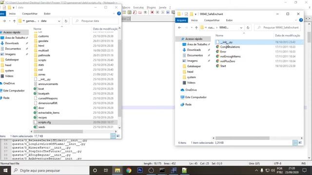The height and width of the screenshot is (175, 312).
Task: Open Gatekeeper folder in data window sidebar
Action: click(x=12, y=59)
